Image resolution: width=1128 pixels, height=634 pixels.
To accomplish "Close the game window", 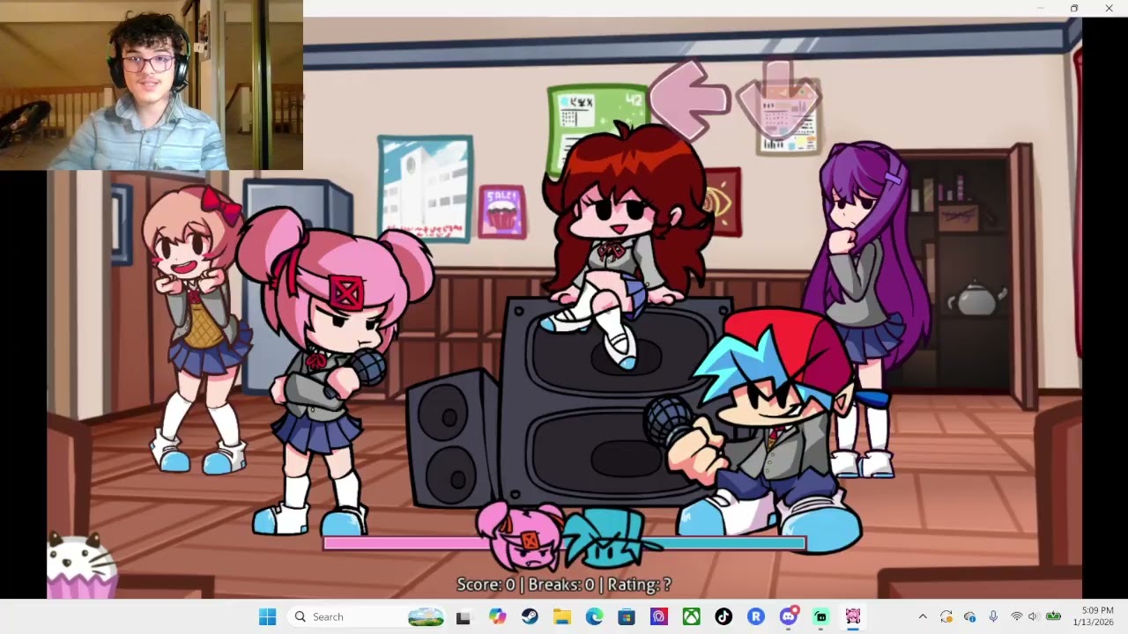I will coord(1109,9).
